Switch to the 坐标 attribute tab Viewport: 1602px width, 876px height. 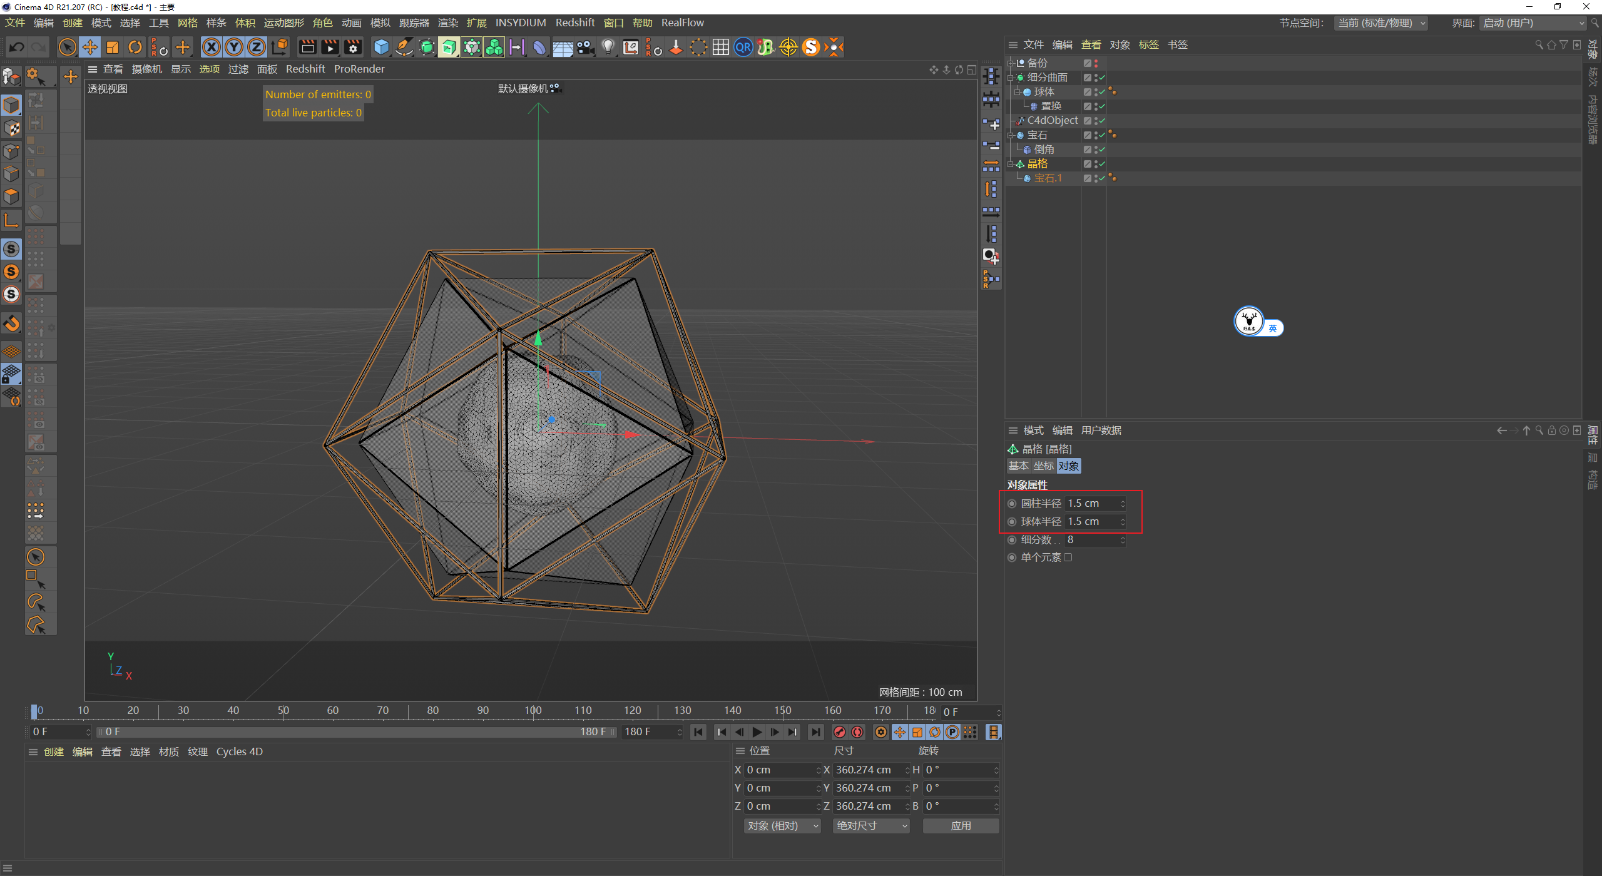pos(1043,466)
